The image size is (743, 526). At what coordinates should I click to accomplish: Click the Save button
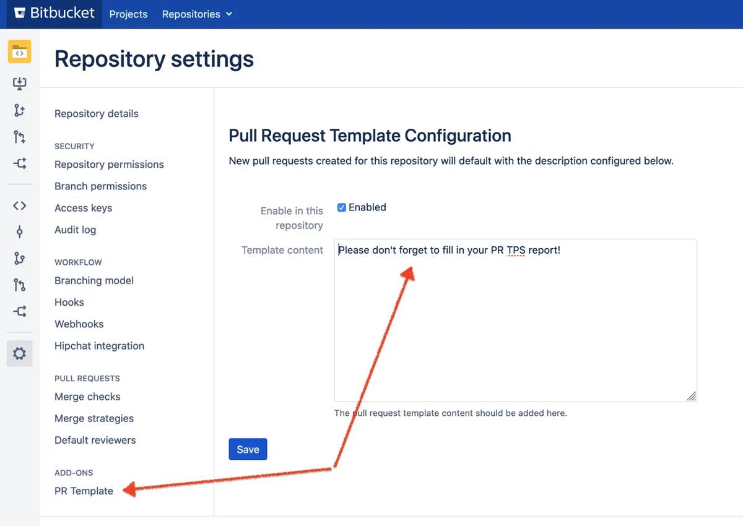pyautogui.click(x=248, y=449)
